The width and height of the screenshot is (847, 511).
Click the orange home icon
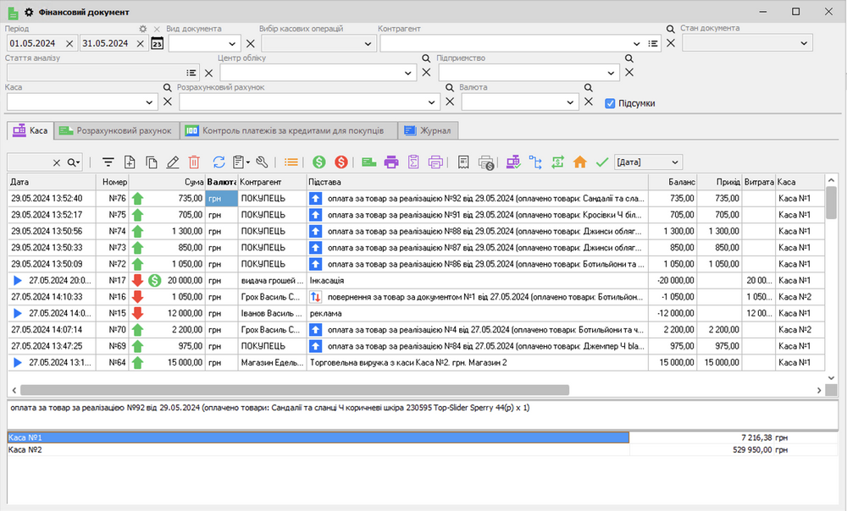click(580, 162)
